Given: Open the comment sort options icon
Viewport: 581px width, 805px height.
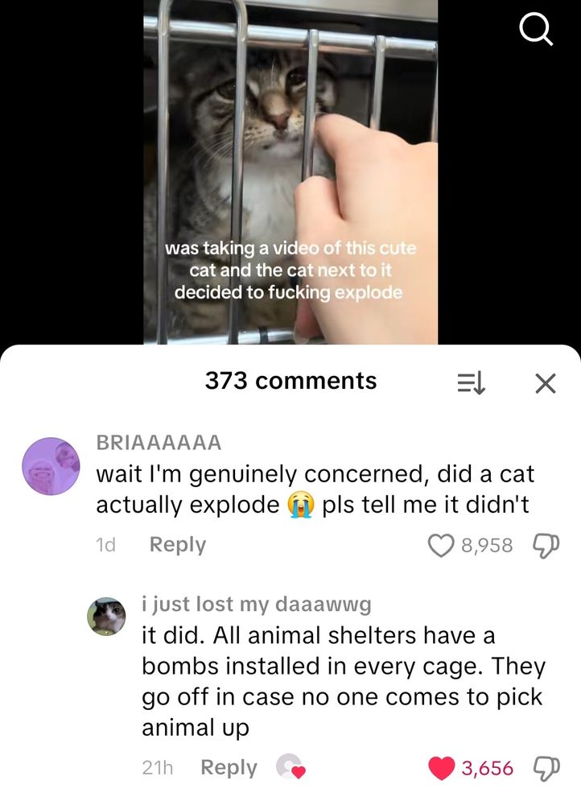Looking at the screenshot, I should tap(472, 383).
